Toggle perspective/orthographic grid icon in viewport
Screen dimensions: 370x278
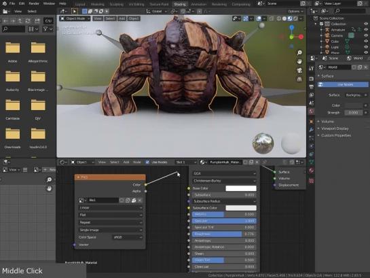[299, 80]
